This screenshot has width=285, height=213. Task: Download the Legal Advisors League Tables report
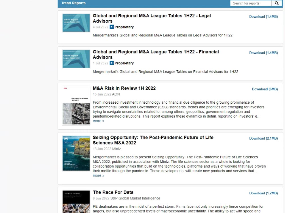pyautogui.click(x=263, y=17)
